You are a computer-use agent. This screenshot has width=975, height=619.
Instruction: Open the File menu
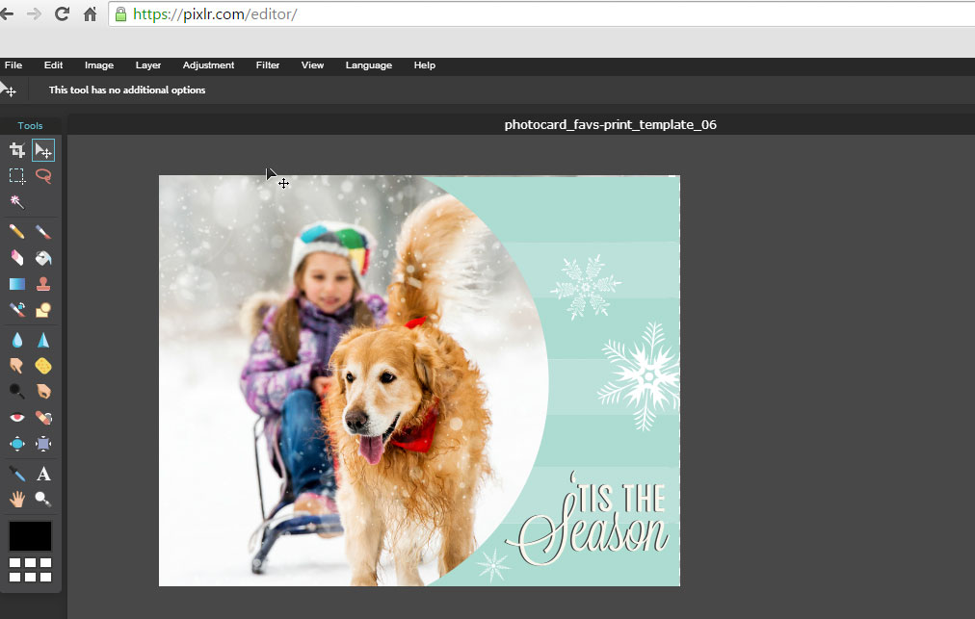point(13,65)
